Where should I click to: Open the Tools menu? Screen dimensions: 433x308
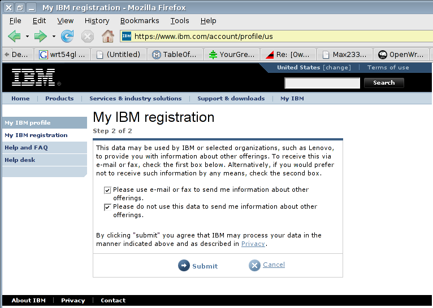point(180,21)
